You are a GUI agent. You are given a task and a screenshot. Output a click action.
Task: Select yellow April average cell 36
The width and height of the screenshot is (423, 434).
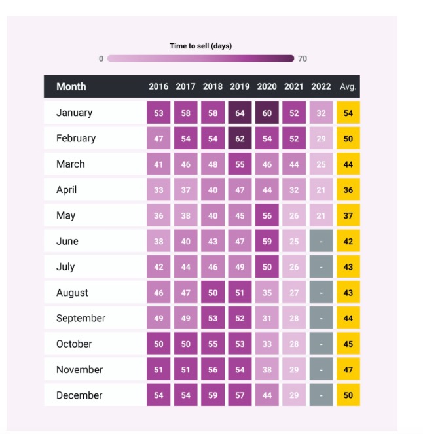[348, 190]
